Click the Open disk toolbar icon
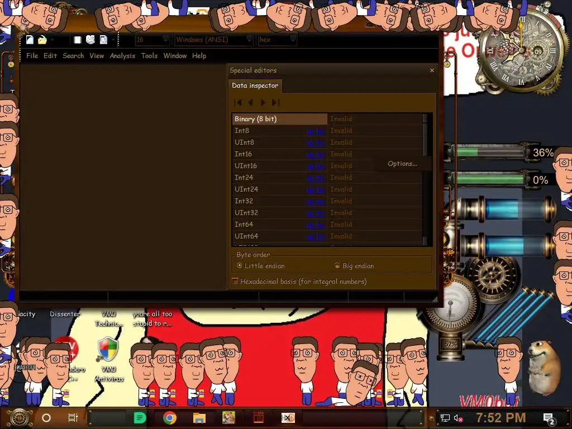572x429 pixels. [90, 40]
